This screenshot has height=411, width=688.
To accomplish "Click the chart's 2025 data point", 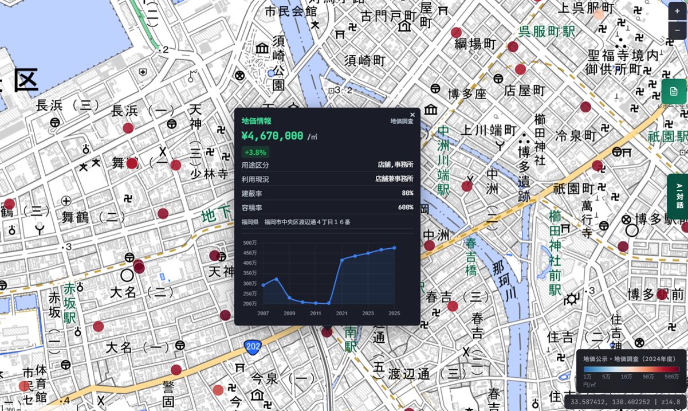I will tap(394, 248).
